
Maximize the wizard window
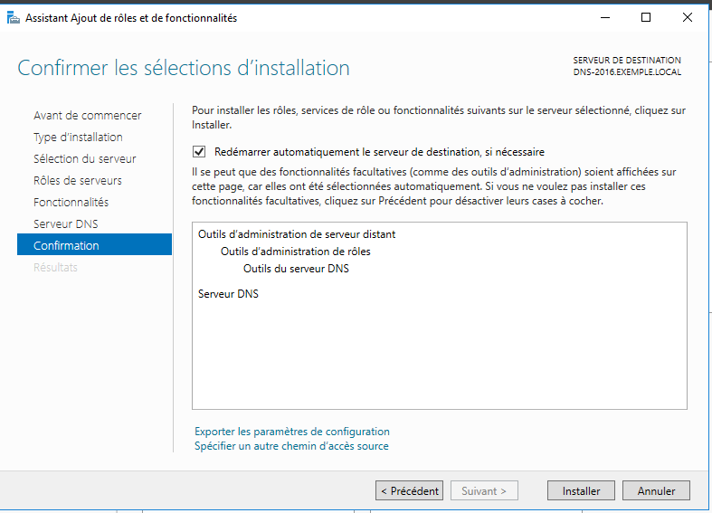click(646, 18)
